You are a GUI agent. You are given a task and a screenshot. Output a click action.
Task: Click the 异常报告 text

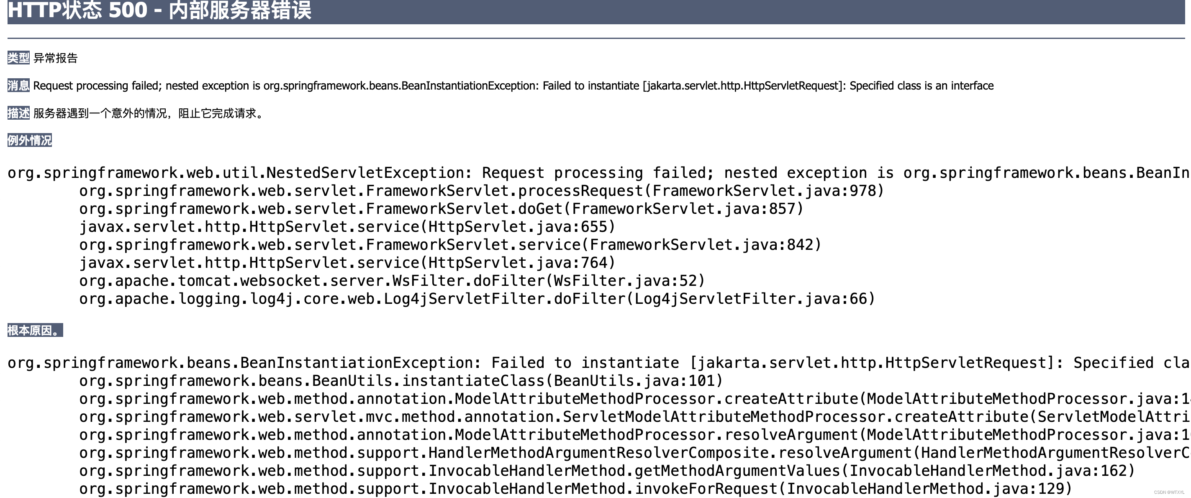pos(56,58)
